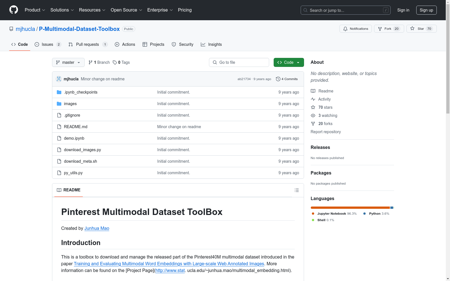Click the README.md file icon
The image size is (450, 281).
click(59, 127)
